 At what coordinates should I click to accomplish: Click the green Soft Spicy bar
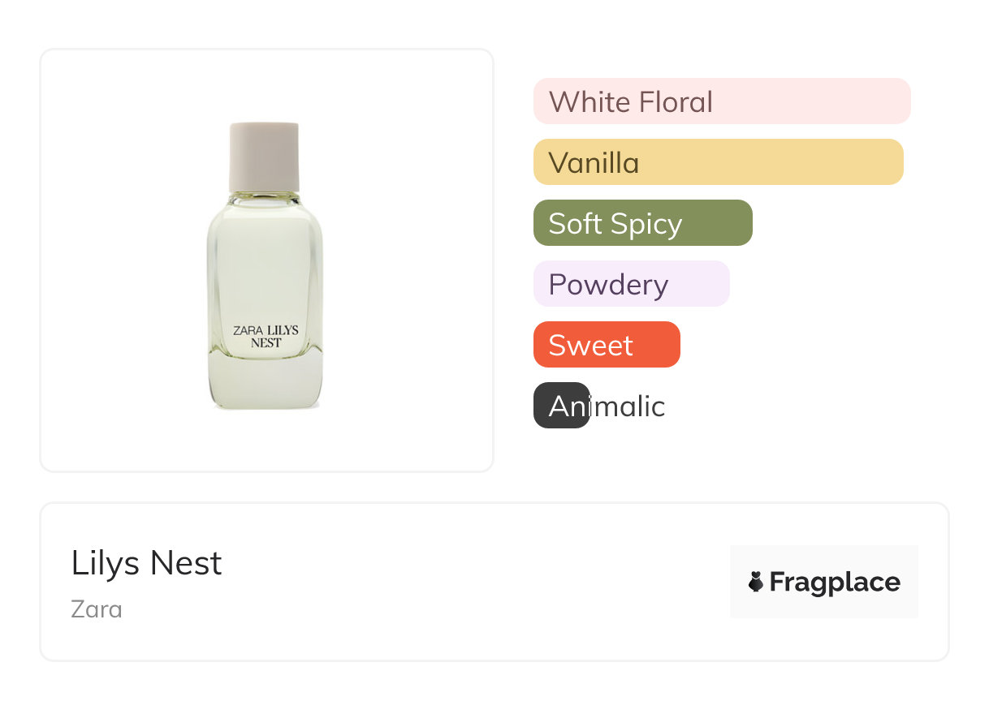642,223
